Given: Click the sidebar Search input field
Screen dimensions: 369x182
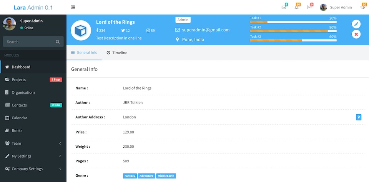Looking at the screenshot, I should 29,42.
